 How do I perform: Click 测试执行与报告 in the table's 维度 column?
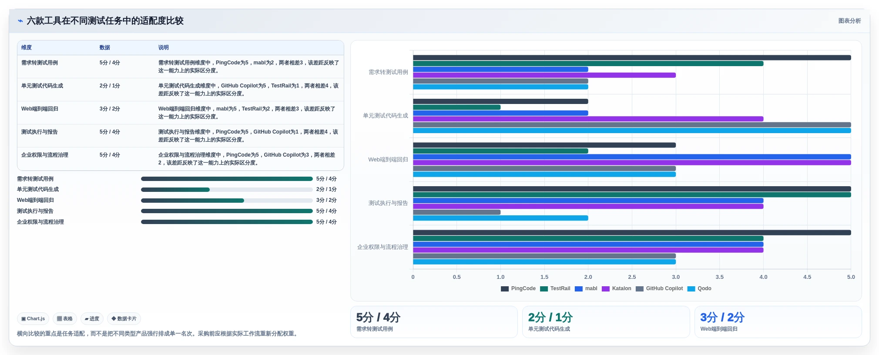(x=40, y=132)
